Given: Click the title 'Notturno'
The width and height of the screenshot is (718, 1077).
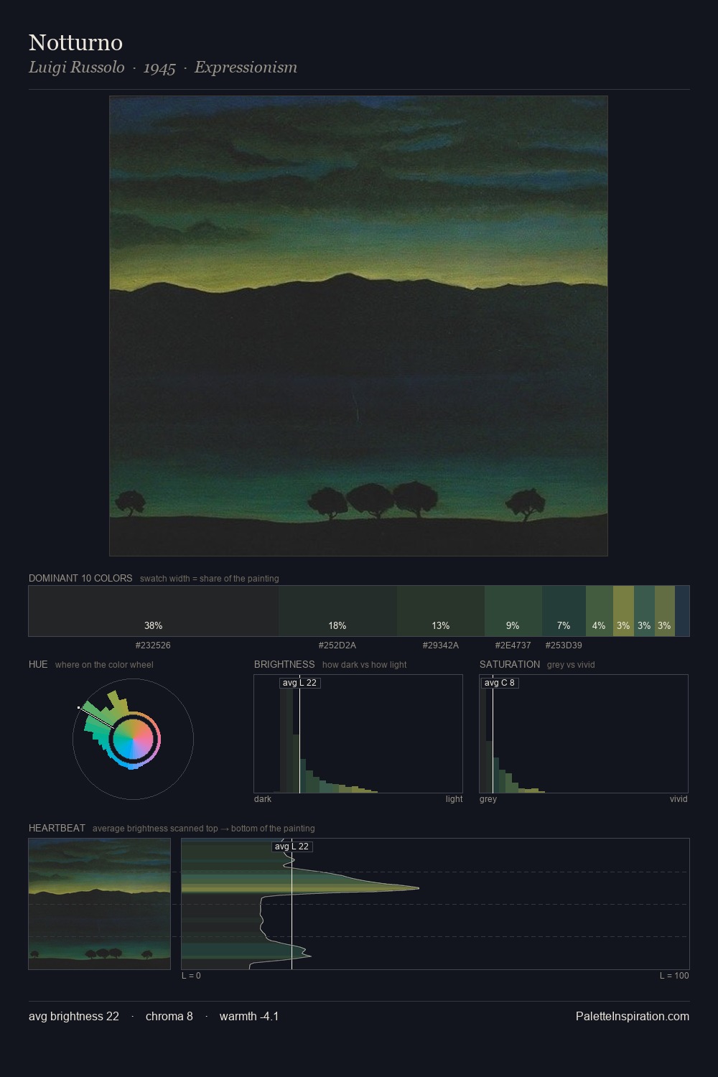Looking at the screenshot, I should [75, 42].
